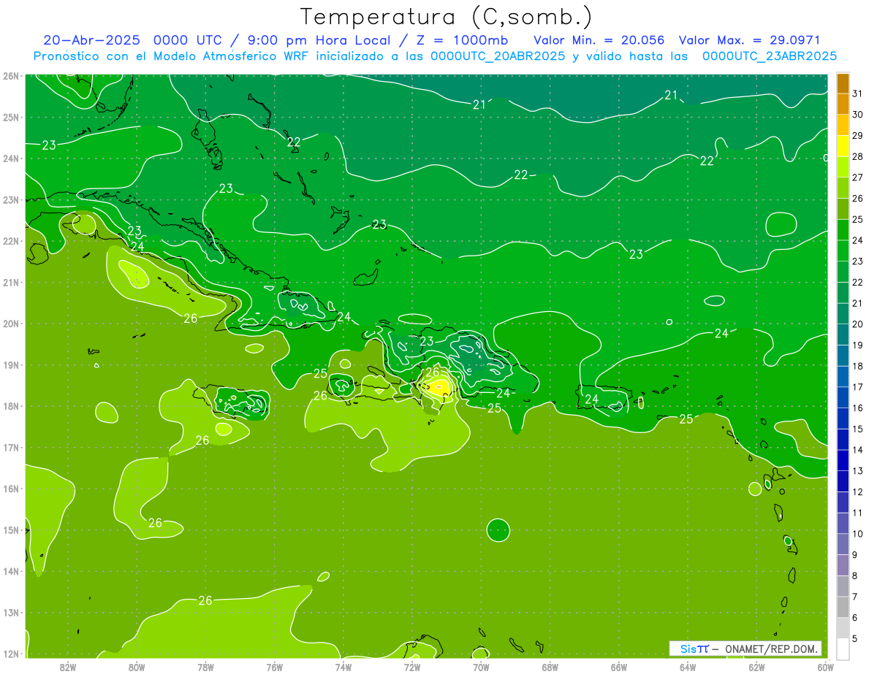Click the "82W" longitude axis label

tap(67, 666)
